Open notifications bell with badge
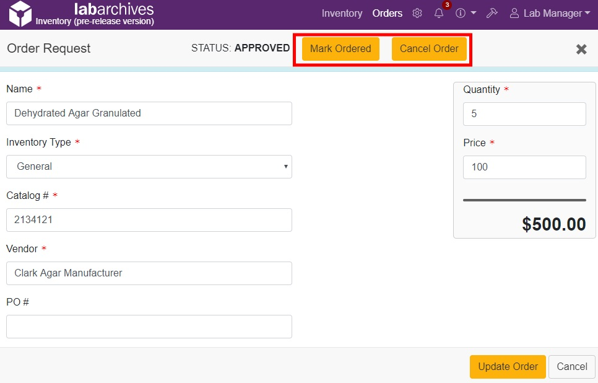598x383 pixels. (439, 13)
